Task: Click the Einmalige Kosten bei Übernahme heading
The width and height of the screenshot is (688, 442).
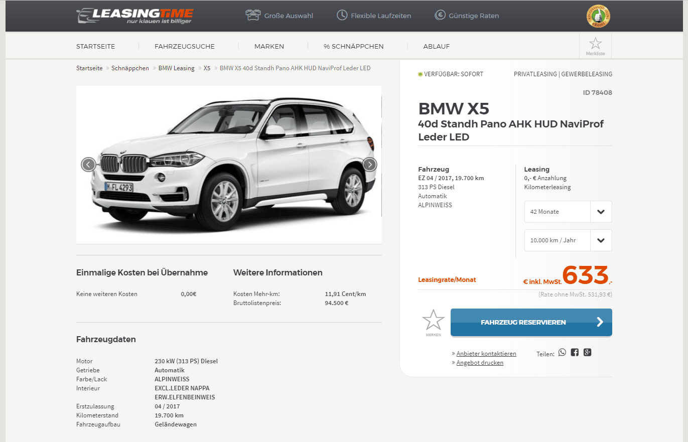Action: (142, 273)
